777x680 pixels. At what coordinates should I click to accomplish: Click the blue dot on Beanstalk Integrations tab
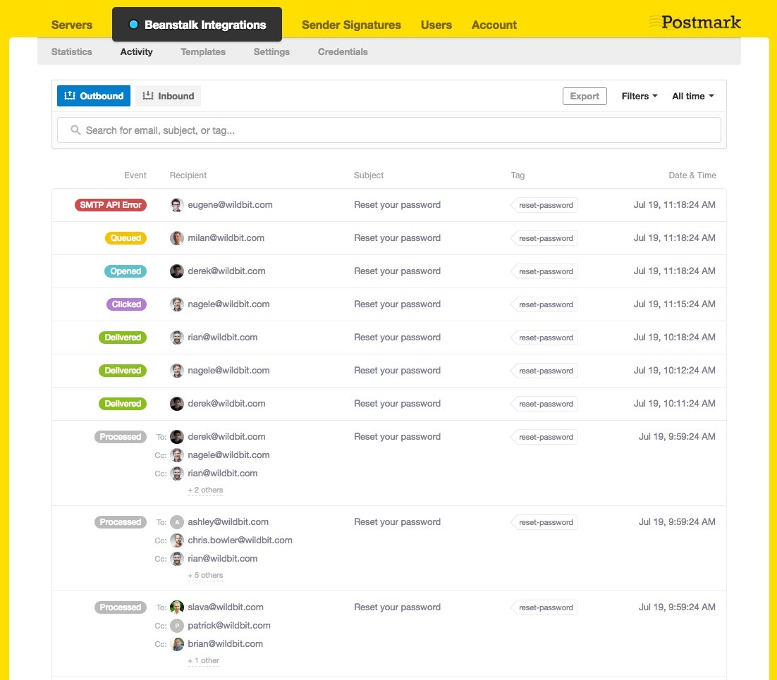pyautogui.click(x=133, y=23)
